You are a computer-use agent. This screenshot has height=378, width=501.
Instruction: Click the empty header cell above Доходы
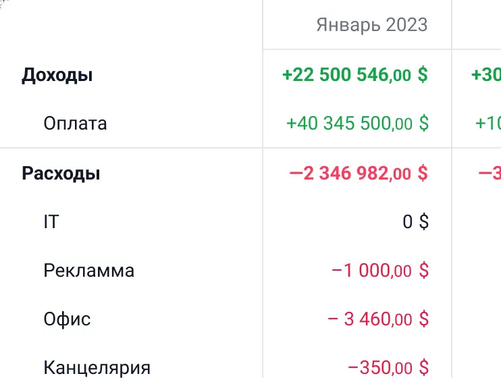coord(131,25)
